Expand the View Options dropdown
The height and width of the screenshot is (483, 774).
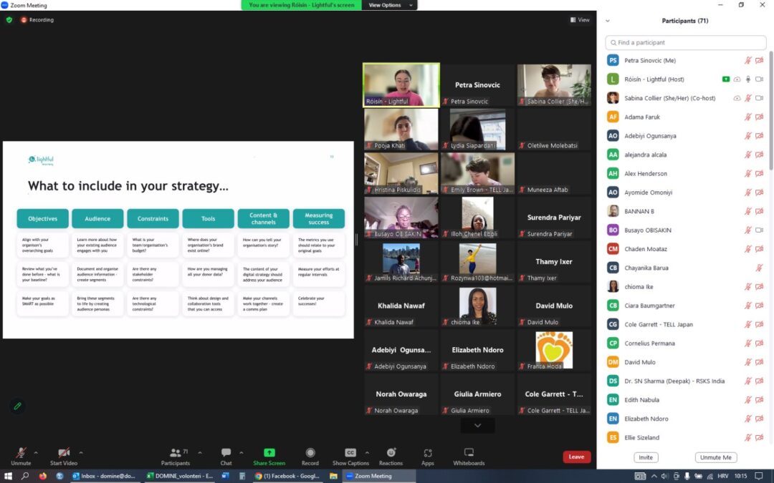391,5
